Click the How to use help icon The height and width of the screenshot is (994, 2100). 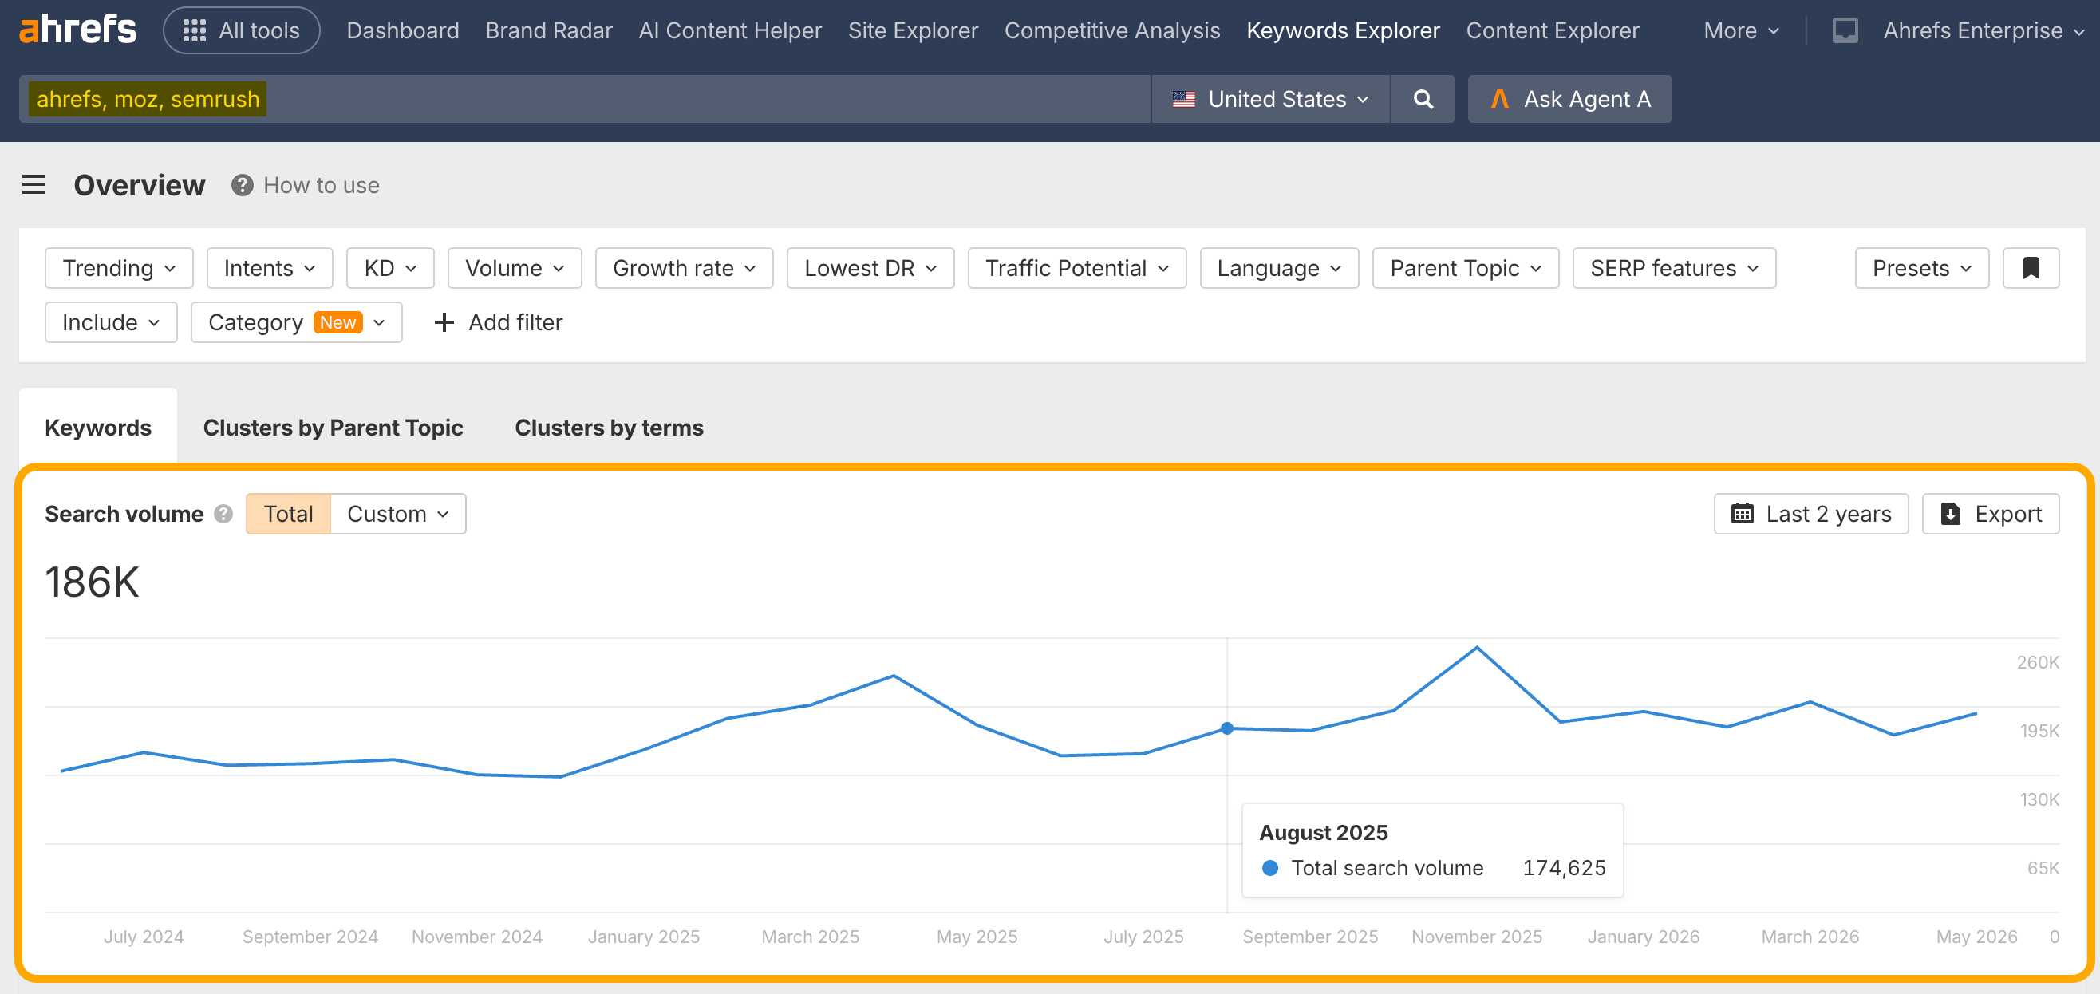[x=242, y=185]
